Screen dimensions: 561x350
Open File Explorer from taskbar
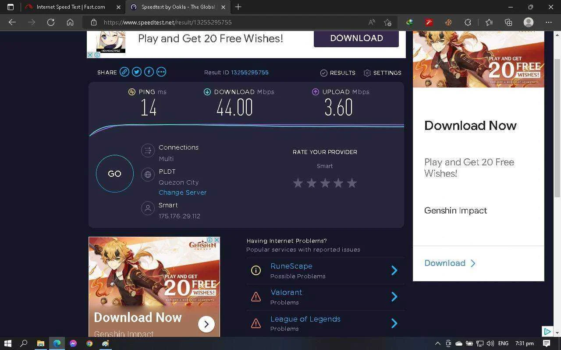(40, 343)
